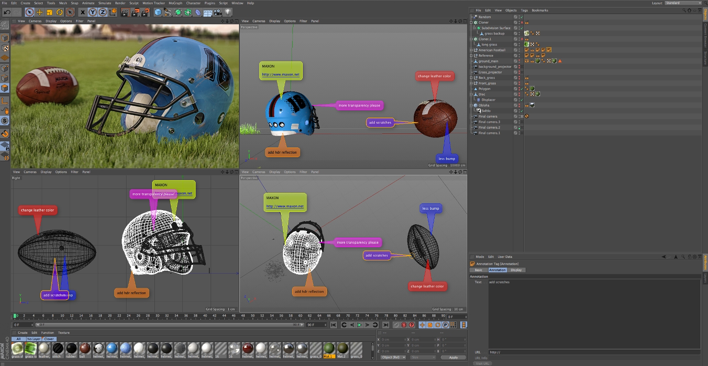
Task: Add a camera object
Action: point(218,12)
